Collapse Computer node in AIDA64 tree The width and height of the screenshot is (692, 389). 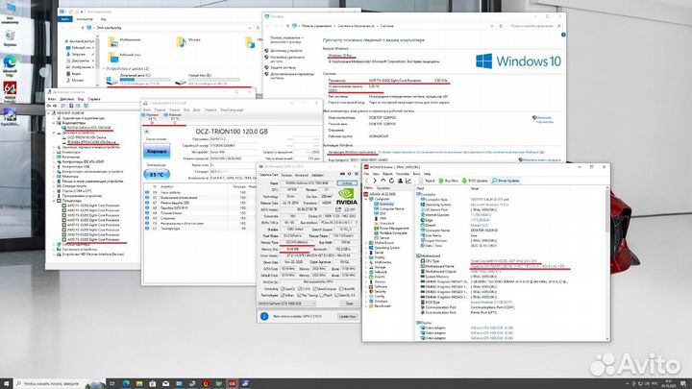click(x=366, y=199)
